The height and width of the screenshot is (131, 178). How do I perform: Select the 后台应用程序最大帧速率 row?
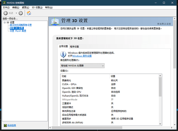[109, 115]
